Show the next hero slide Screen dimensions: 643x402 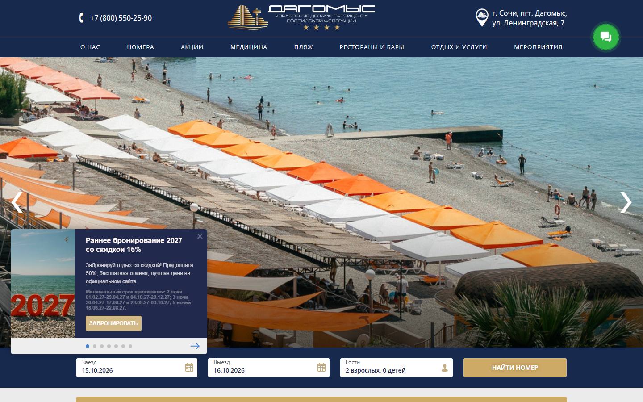tap(626, 202)
